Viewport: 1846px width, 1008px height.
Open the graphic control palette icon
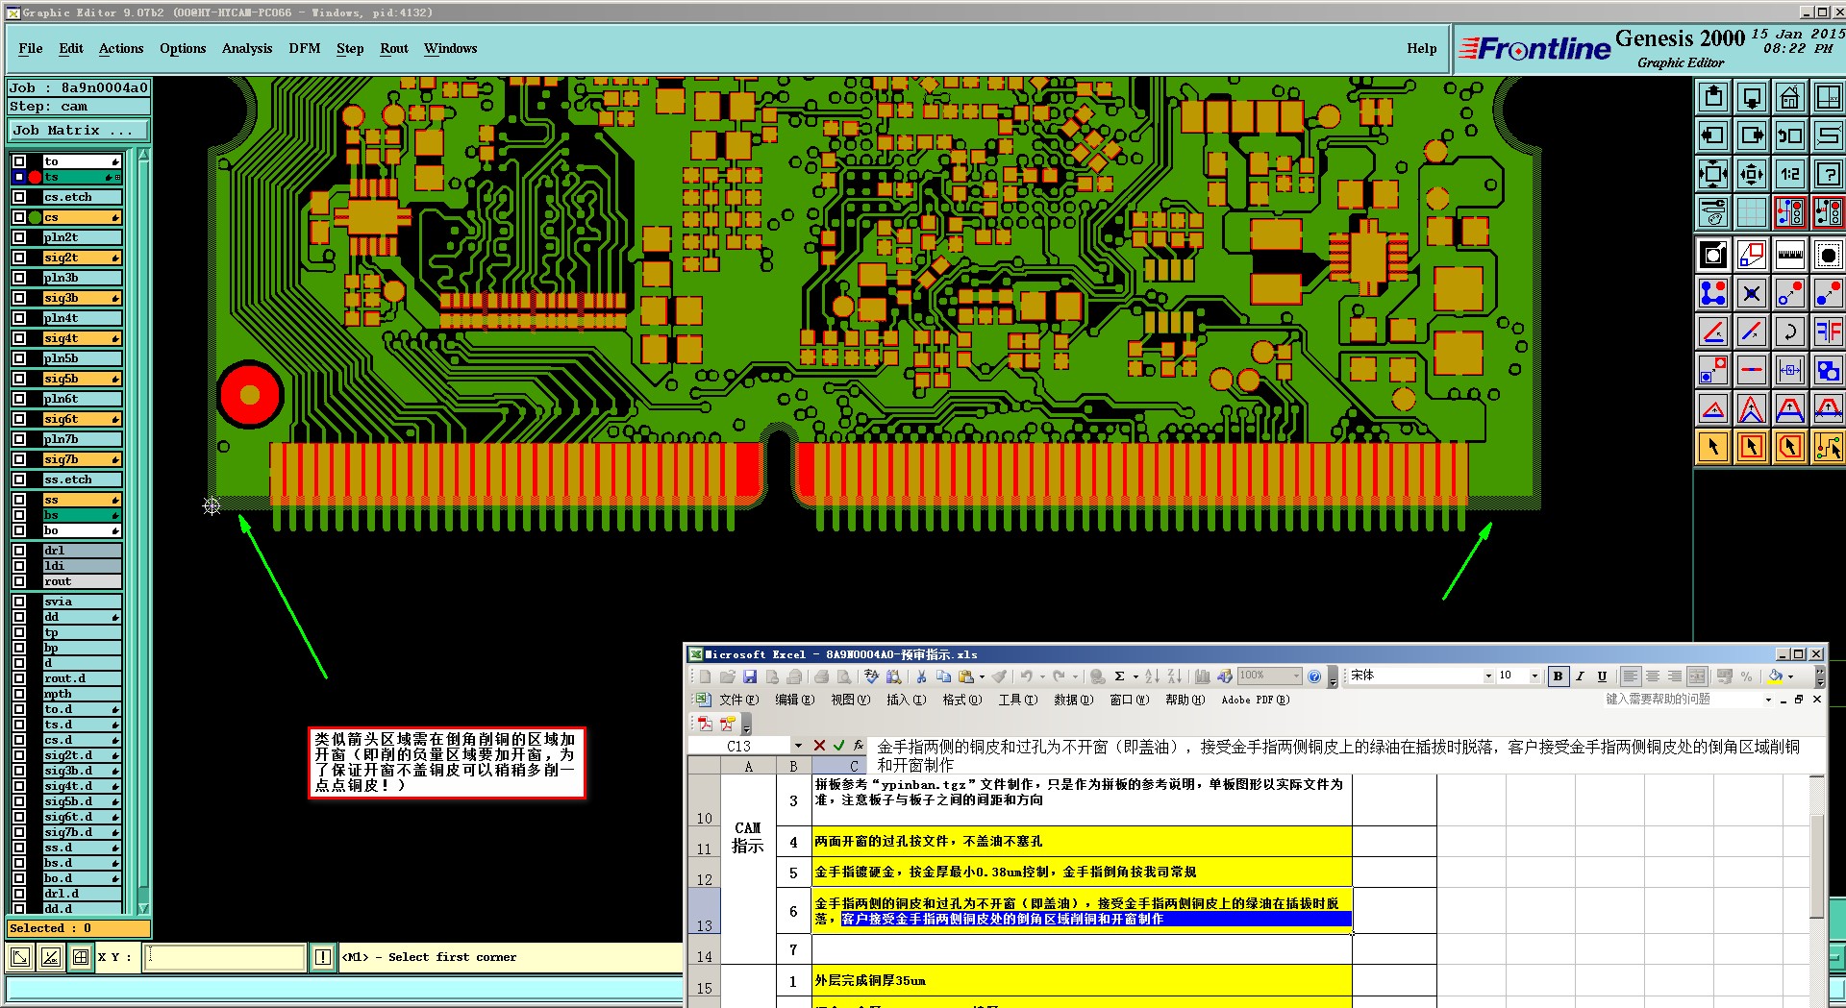[1712, 212]
